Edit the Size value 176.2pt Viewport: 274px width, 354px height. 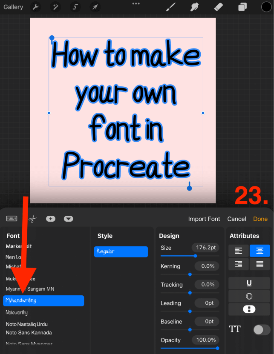[x=205, y=248]
